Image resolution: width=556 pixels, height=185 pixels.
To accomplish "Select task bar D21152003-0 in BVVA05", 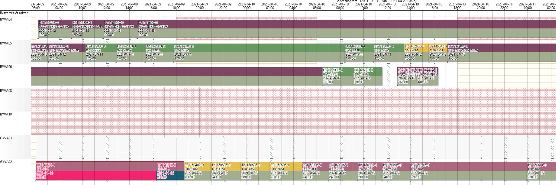I will pyautogui.click(x=101, y=52).
